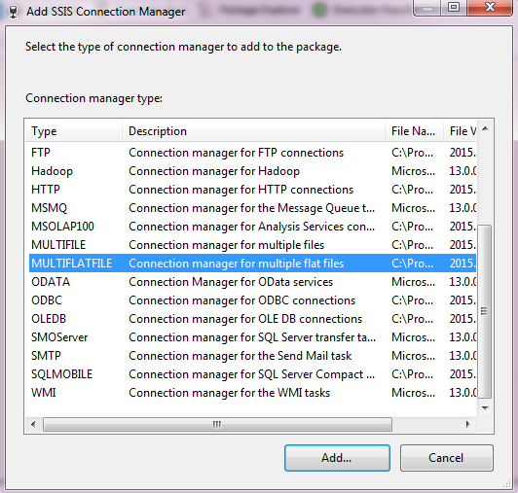
Task: Select the ODBC connection manager row
Action: click(252, 300)
